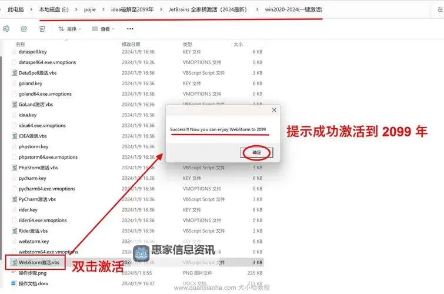The width and height of the screenshot is (444, 294).
Task: Click pojie breadcrumb folder
Action: [x=90, y=9]
